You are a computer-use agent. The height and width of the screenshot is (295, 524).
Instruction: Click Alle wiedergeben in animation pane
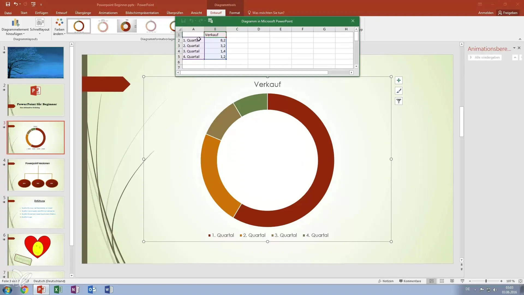pos(485,57)
